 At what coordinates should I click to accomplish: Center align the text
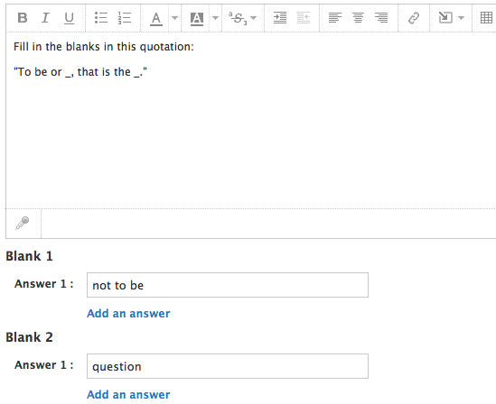pyautogui.click(x=358, y=18)
